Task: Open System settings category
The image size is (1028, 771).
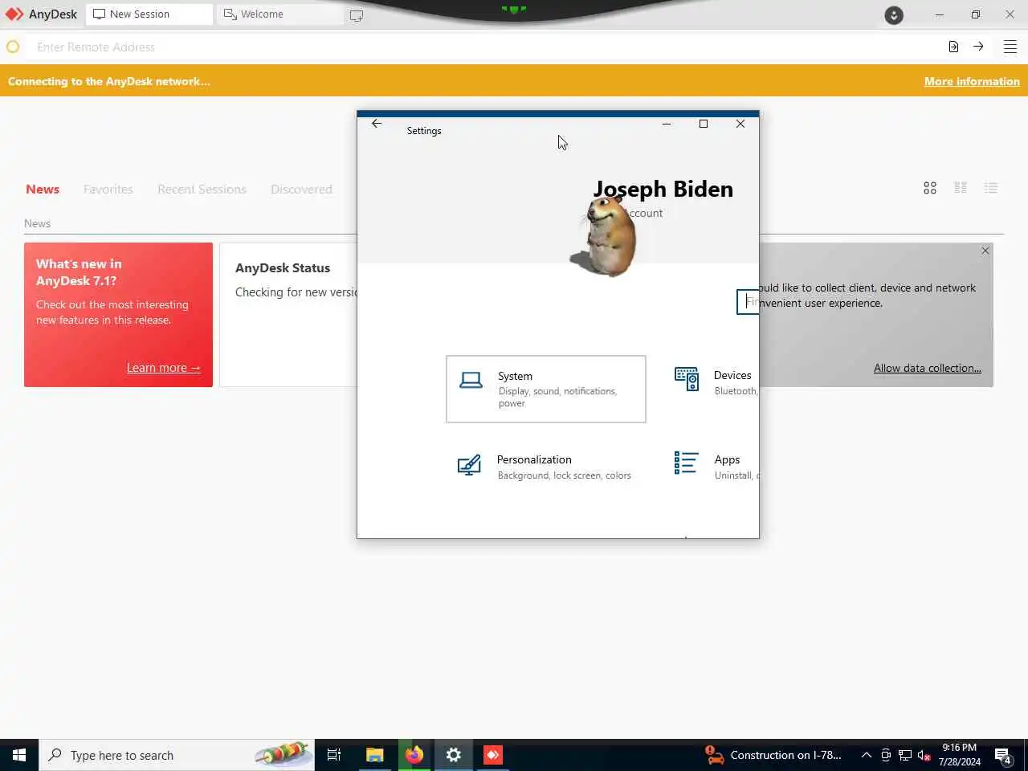Action: point(546,389)
